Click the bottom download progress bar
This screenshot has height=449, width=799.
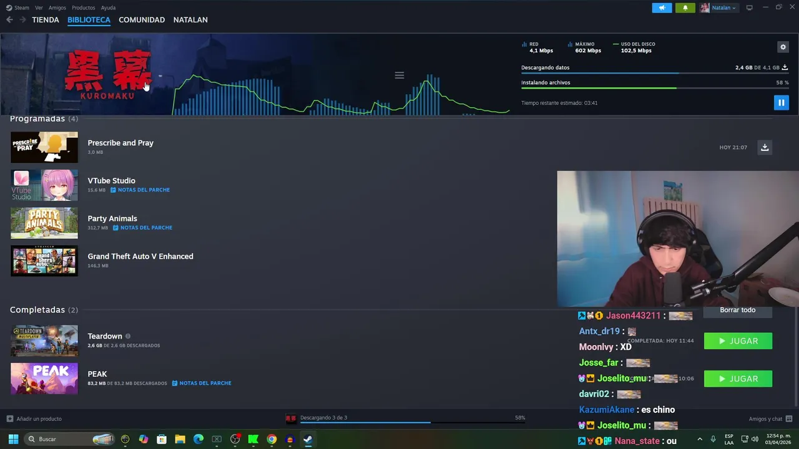pyautogui.click(x=413, y=423)
